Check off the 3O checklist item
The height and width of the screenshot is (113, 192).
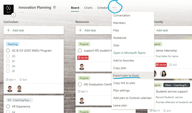(8, 56)
